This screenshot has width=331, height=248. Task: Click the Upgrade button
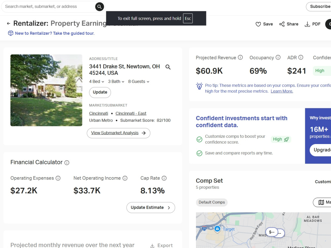coord(321,150)
